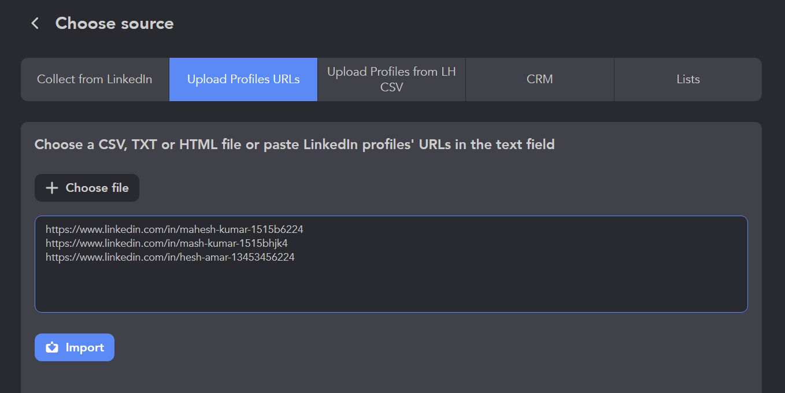Viewport: 785px width, 393px height.
Task: Switch to the Lists tab
Action: coord(688,79)
